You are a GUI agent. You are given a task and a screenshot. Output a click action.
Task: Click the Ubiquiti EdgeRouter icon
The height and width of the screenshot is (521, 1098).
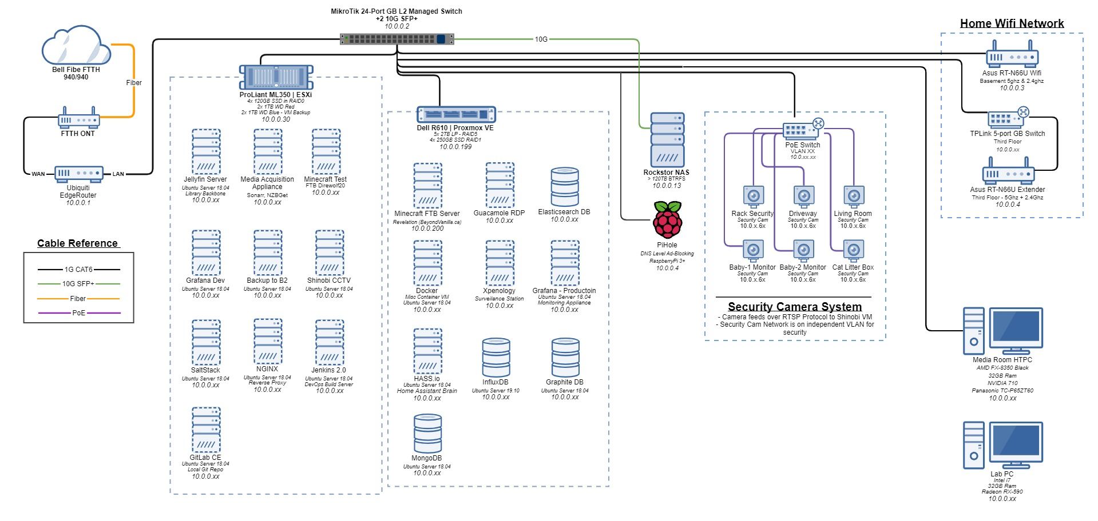(x=79, y=173)
